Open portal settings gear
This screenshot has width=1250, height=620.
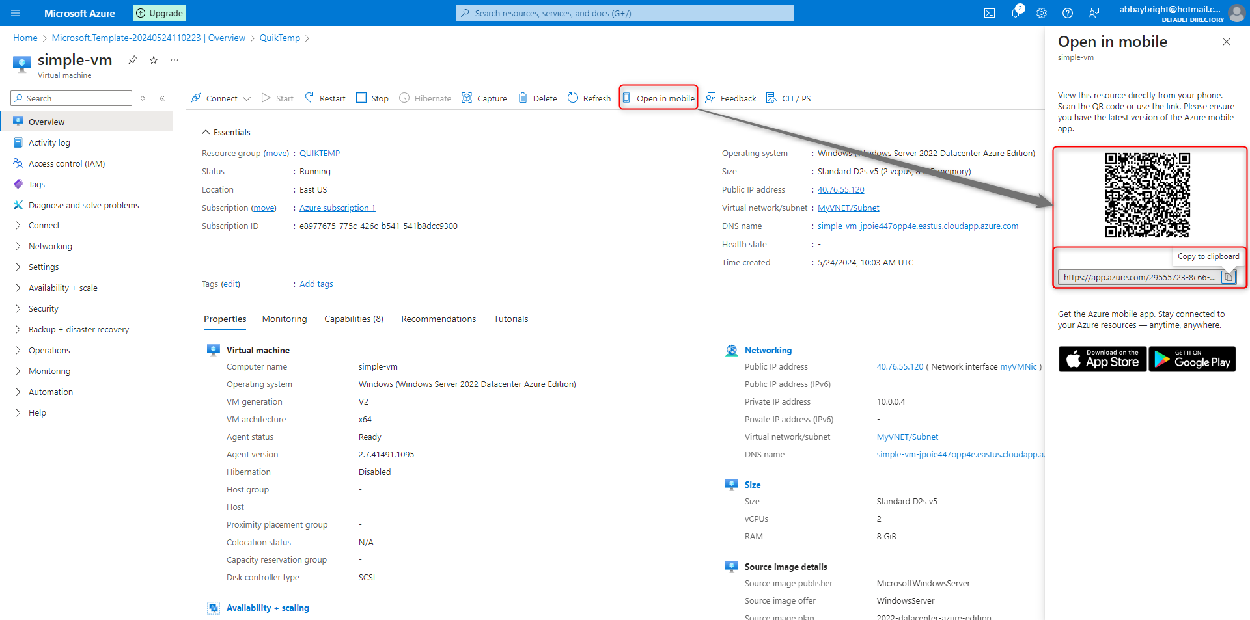click(1042, 13)
